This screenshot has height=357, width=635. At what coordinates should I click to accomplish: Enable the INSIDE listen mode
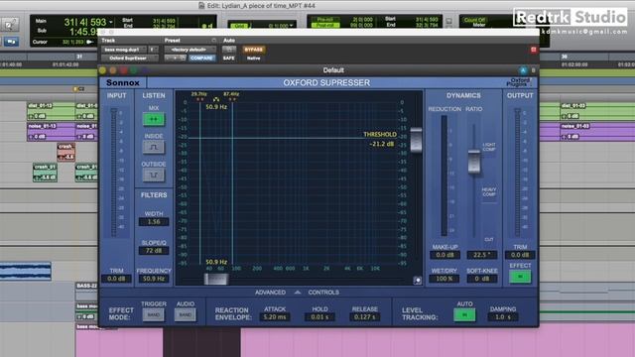154,148
